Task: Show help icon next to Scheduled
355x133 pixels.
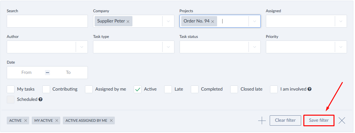Action: point(41,100)
